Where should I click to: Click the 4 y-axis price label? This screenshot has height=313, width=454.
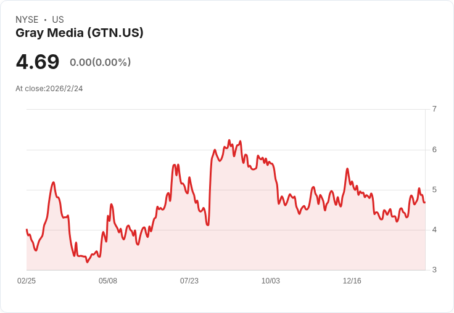pyautogui.click(x=434, y=230)
